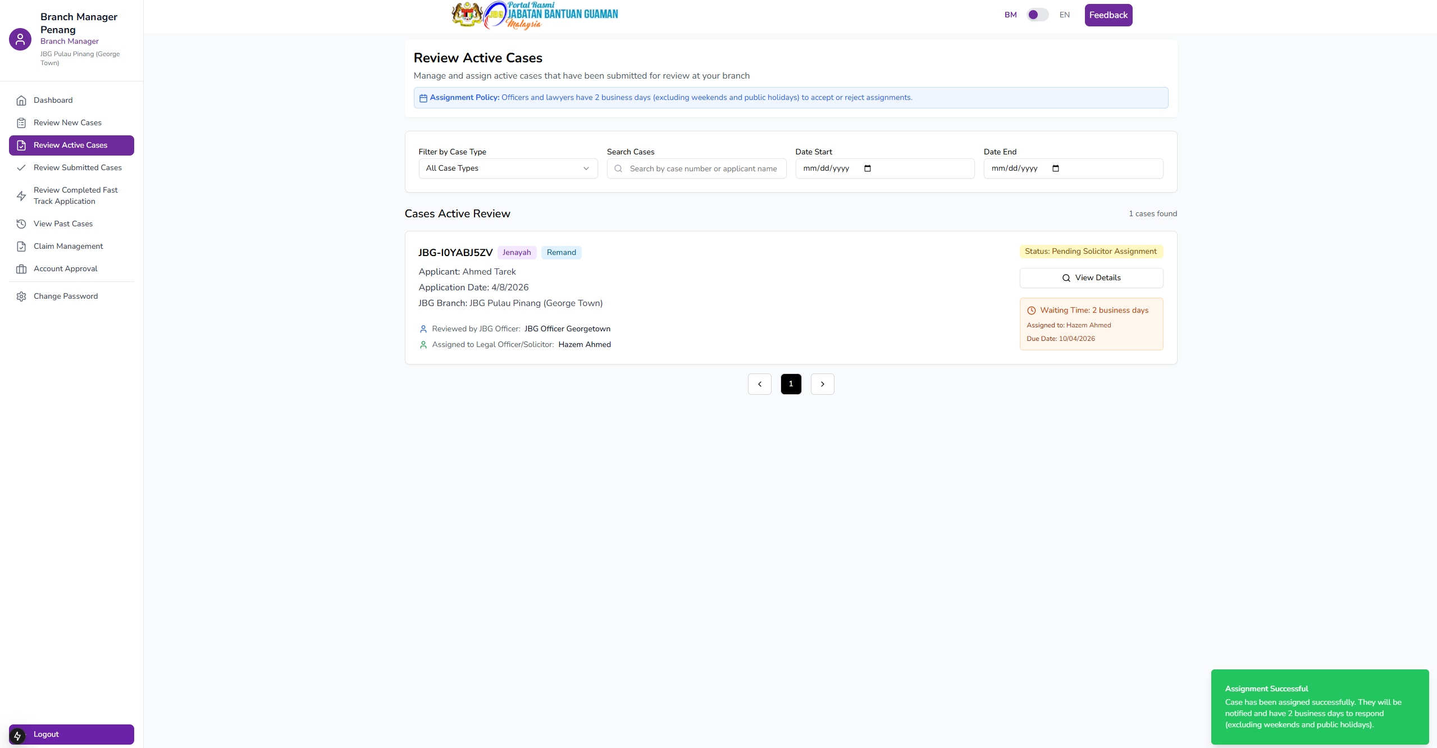This screenshot has width=1437, height=748.
Task: Click the Logout button
Action: click(71, 735)
